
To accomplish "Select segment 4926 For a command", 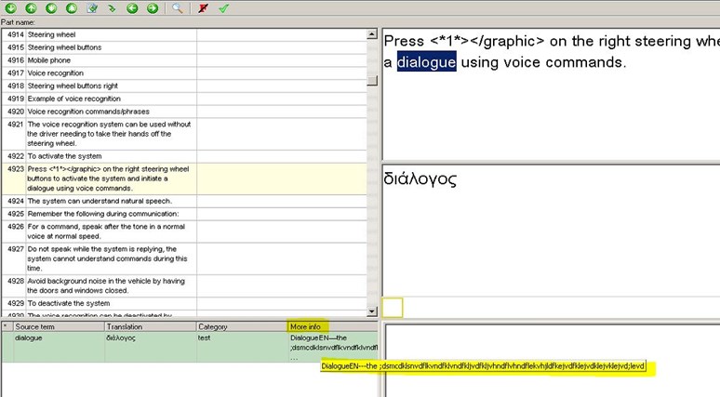I will (183, 232).
